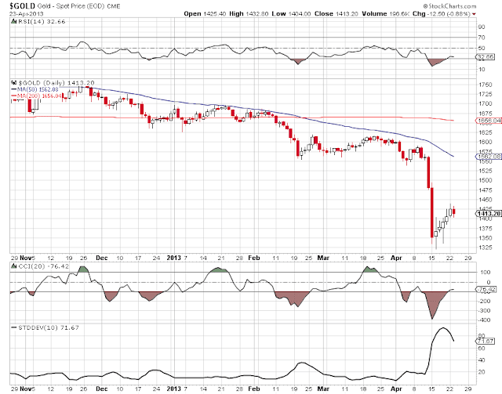
Task: Click the $GOLD ticker symbol title
Action: pyautogui.click(x=22, y=5)
